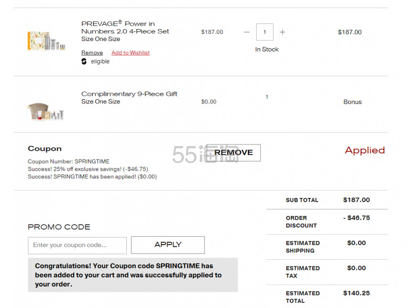Click the eligible badge icon
This screenshot has width=411, height=308.
pos(84,62)
